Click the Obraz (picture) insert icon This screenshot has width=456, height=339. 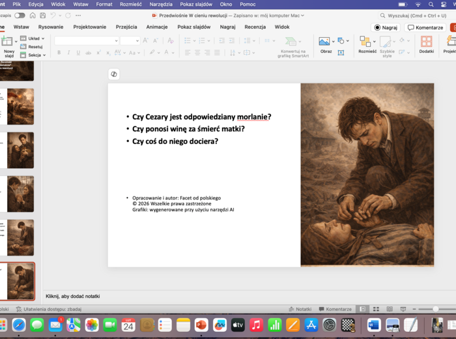click(324, 42)
